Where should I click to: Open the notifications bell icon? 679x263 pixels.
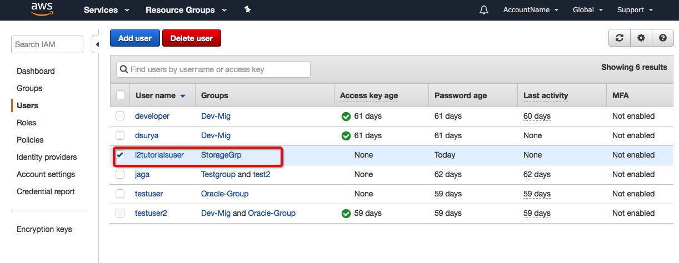coord(483,10)
